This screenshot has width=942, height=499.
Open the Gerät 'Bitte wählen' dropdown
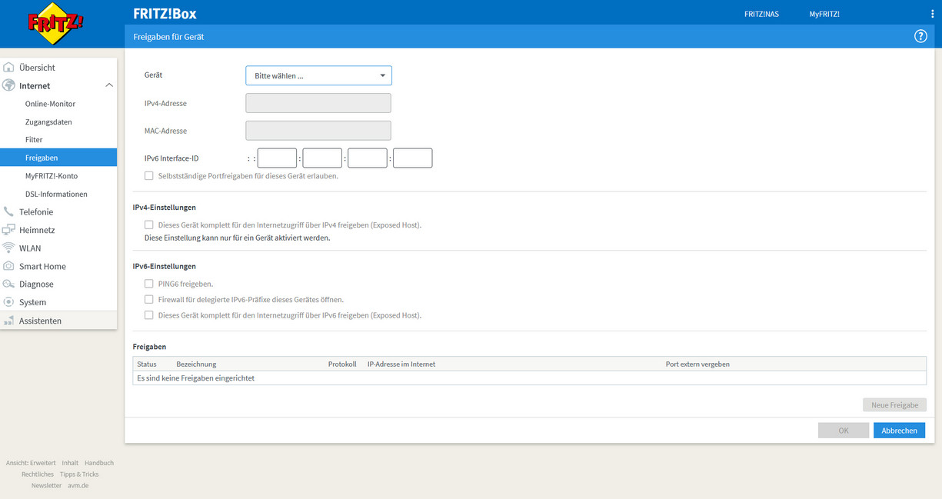point(318,75)
